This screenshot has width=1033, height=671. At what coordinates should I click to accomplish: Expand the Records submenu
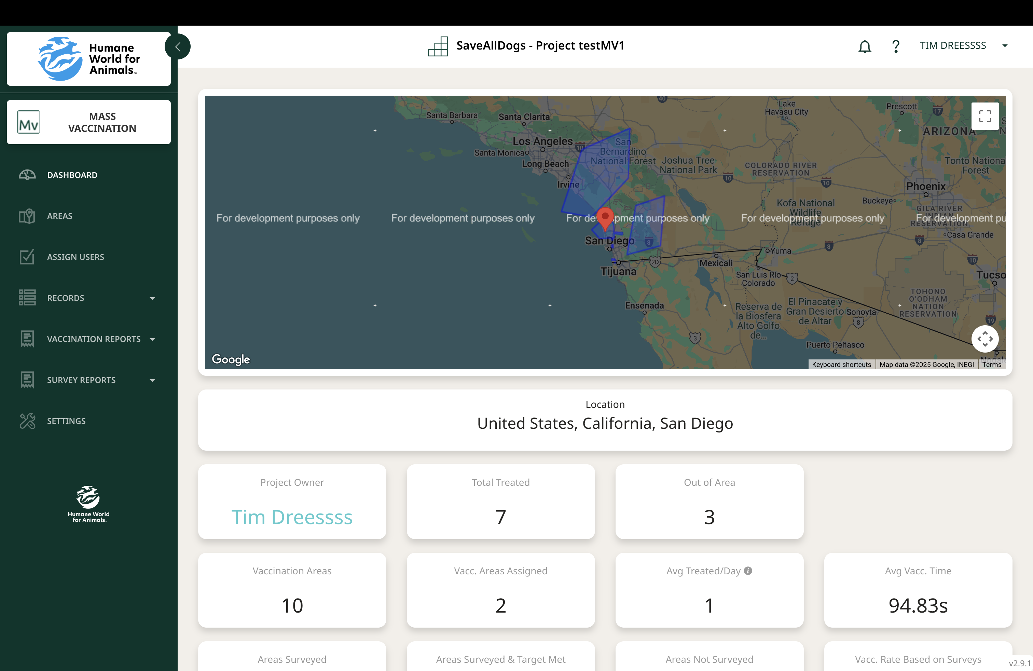click(x=152, y=298)
